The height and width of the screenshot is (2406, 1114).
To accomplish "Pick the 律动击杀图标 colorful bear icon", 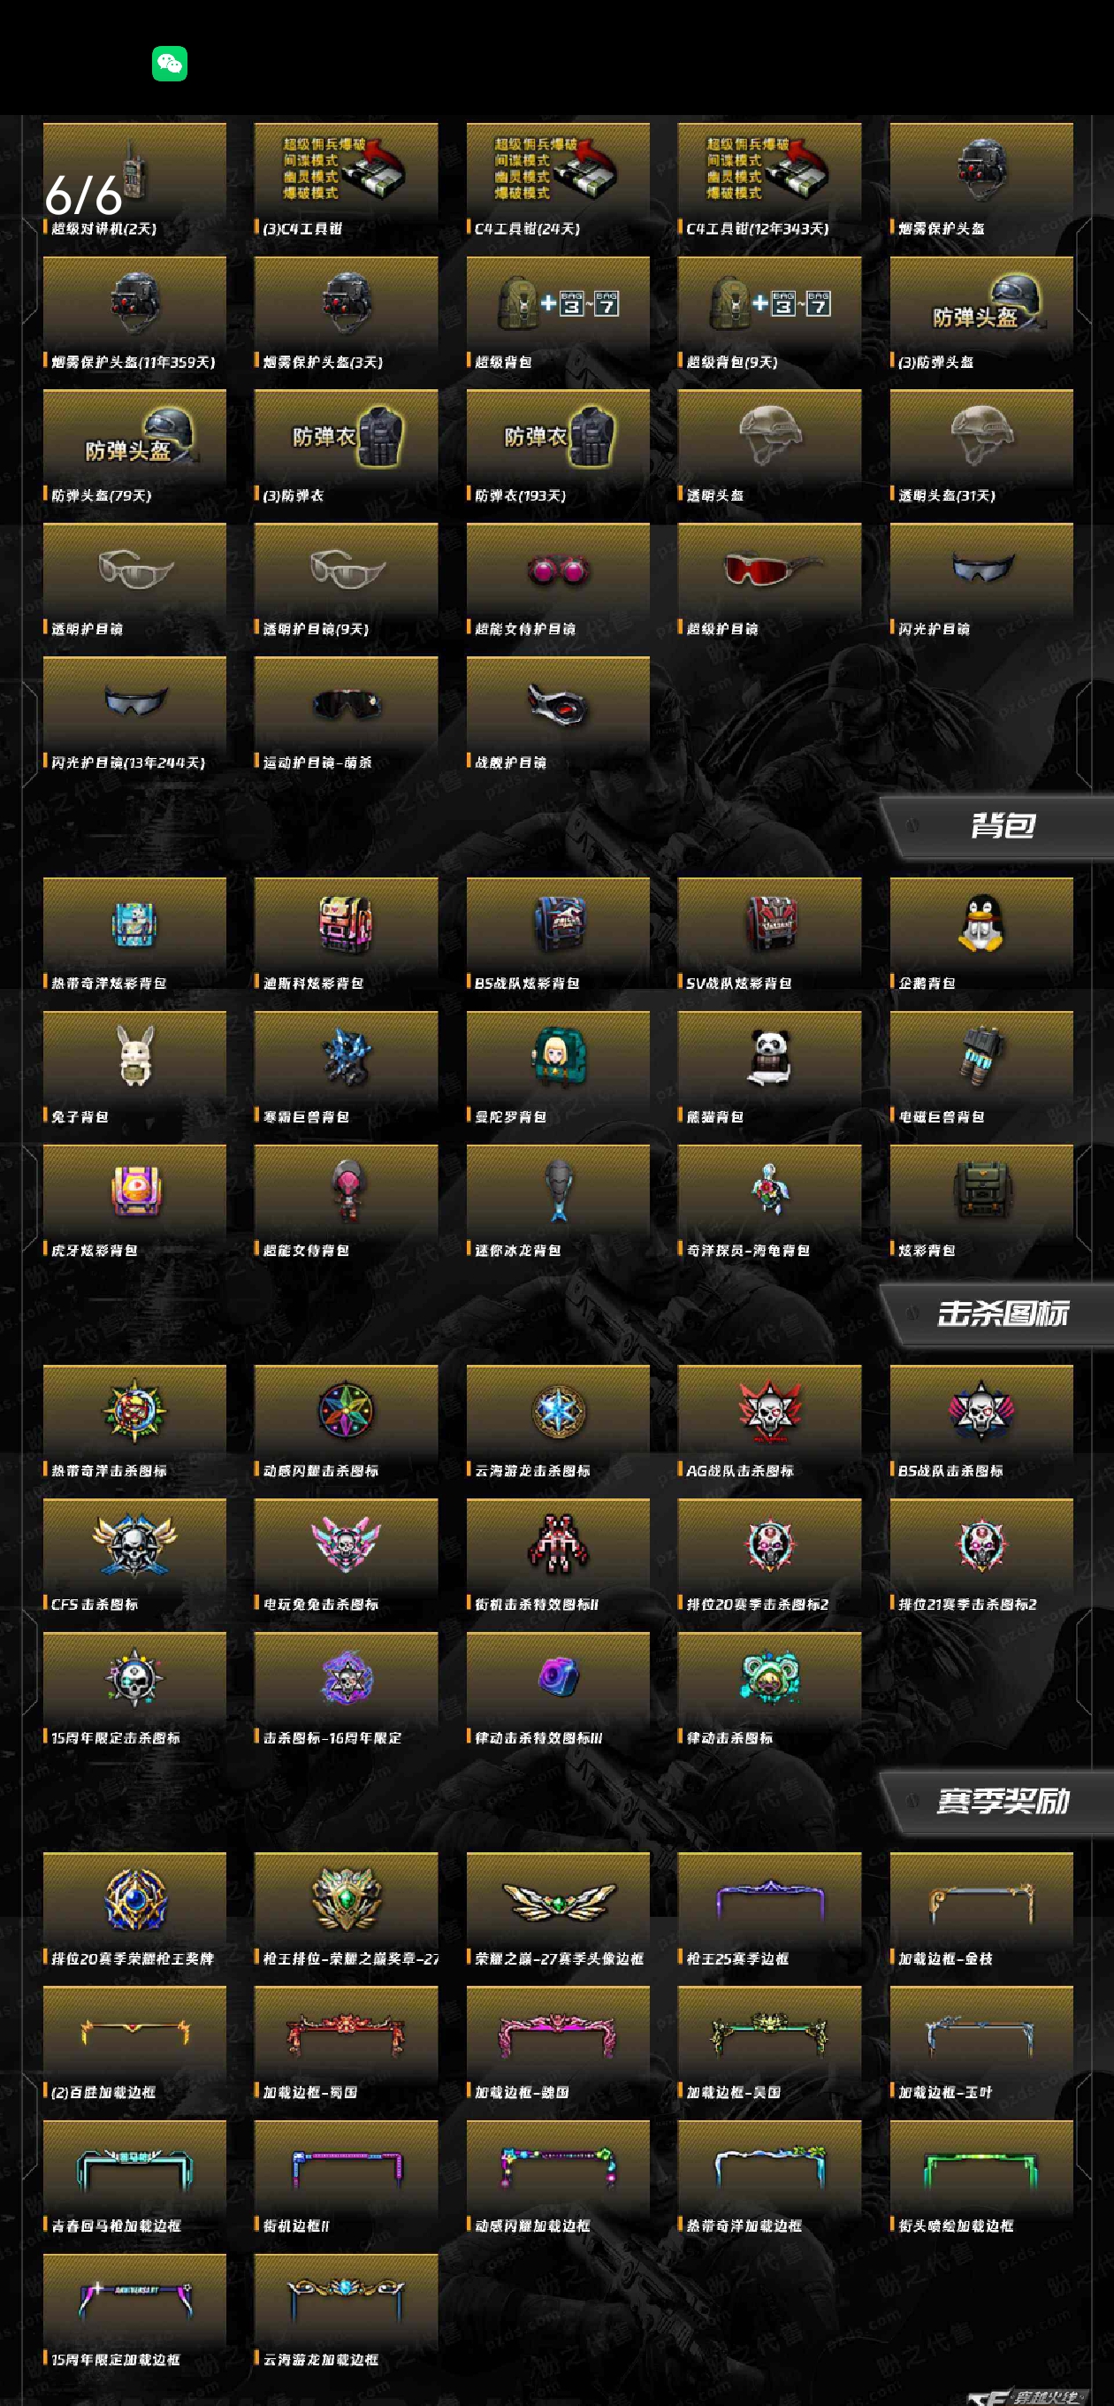I will 769,1677.
